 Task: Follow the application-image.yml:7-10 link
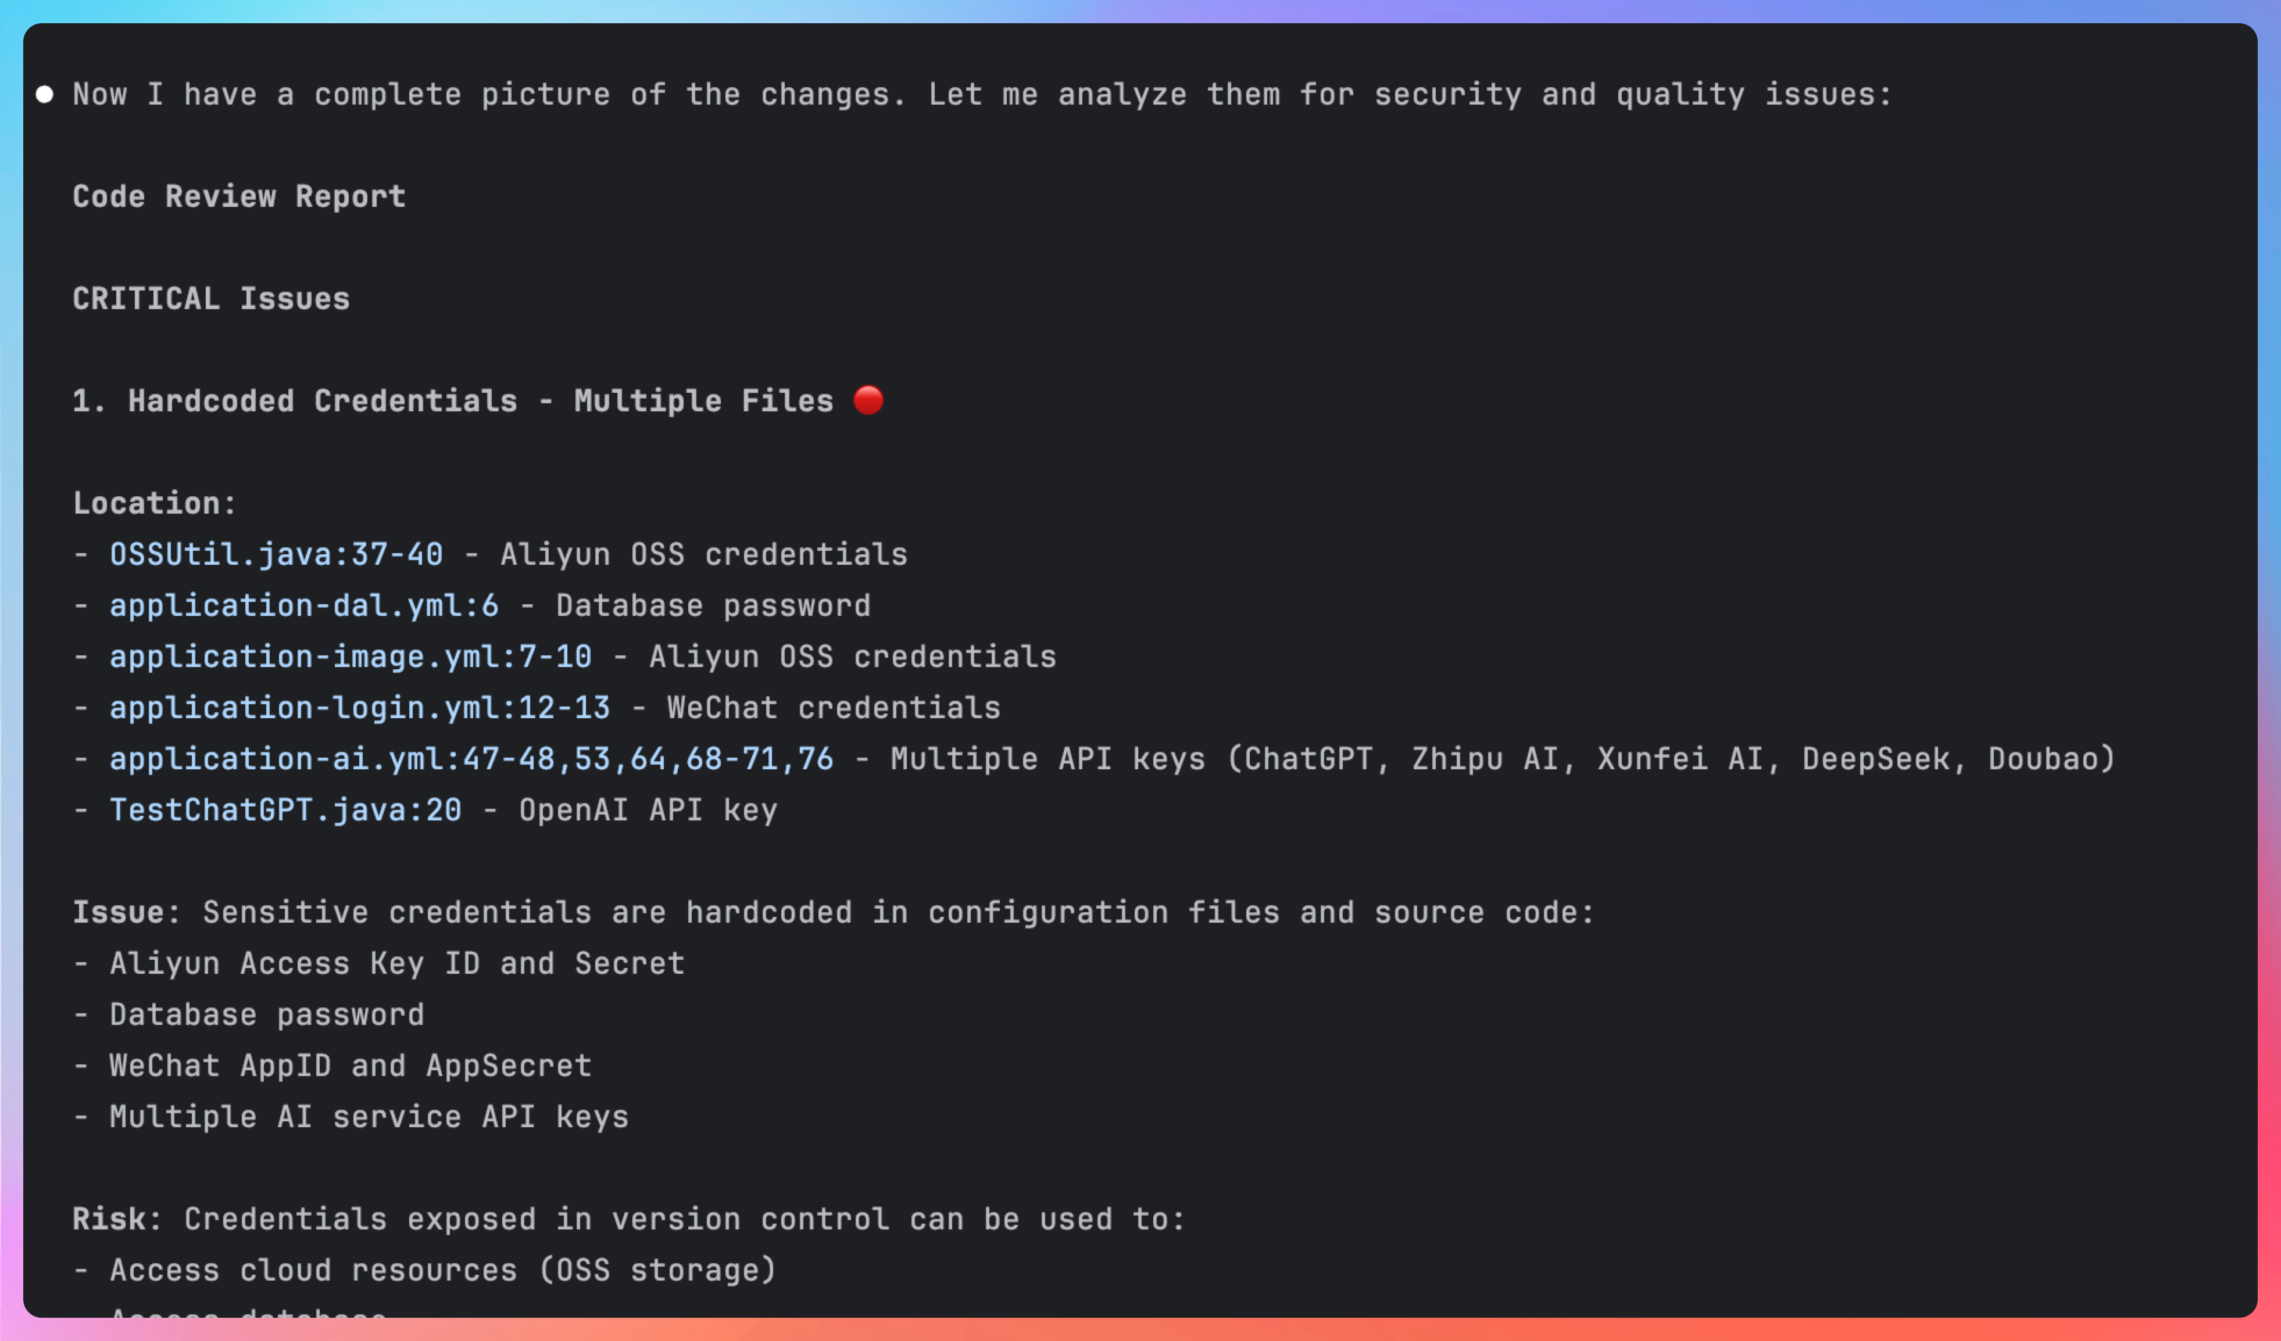(351, 656)
